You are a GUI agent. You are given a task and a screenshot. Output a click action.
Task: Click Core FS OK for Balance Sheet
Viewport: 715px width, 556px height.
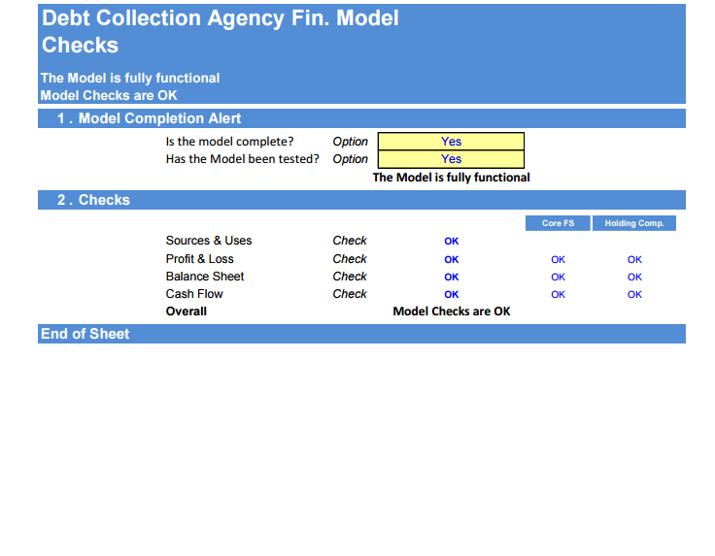pos(559,277)
